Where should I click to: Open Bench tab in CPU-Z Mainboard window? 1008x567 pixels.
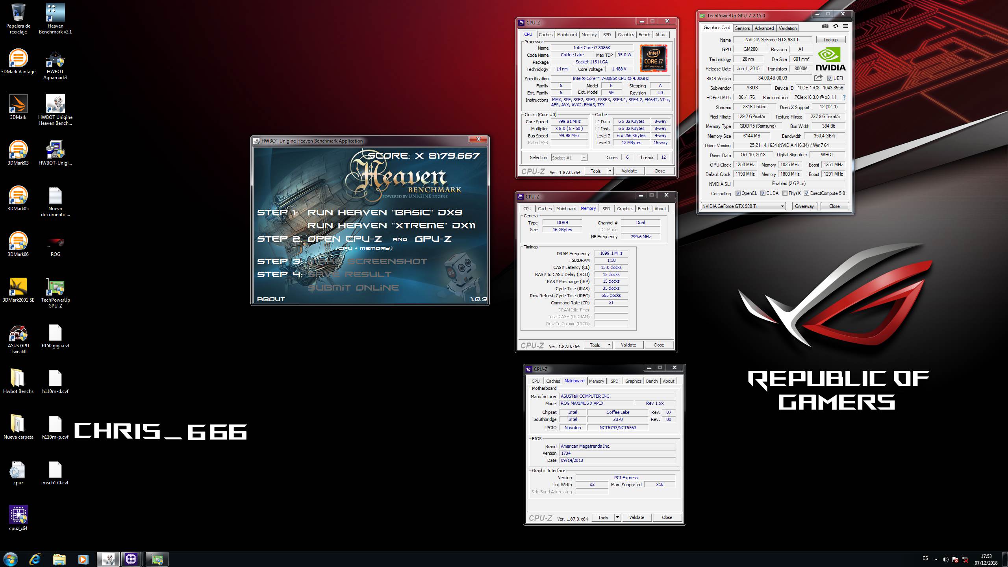(652, 381)
